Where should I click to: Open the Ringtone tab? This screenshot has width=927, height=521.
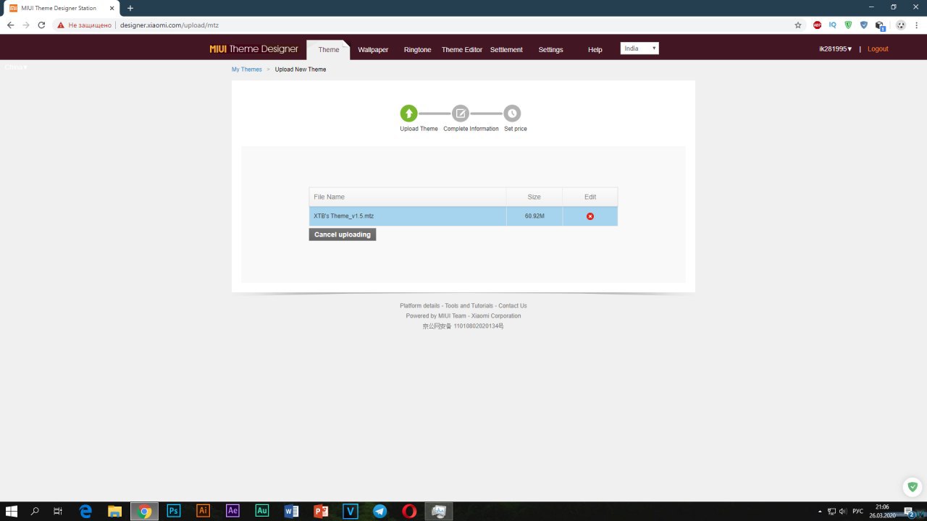[417, 49]
